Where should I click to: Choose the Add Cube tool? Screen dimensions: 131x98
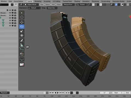tap(22, 50)
